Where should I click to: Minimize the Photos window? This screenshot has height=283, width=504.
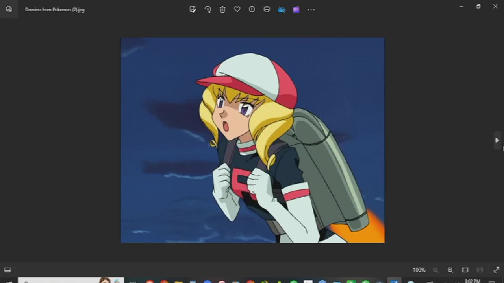click(x=461, y=7)
